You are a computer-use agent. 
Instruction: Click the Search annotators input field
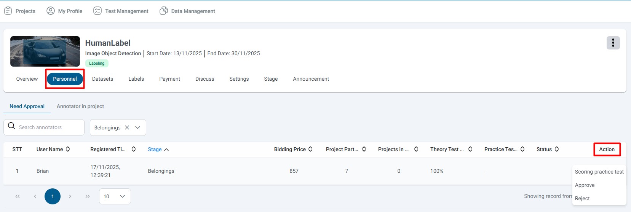pyautogui.click(x=50, y=128)
